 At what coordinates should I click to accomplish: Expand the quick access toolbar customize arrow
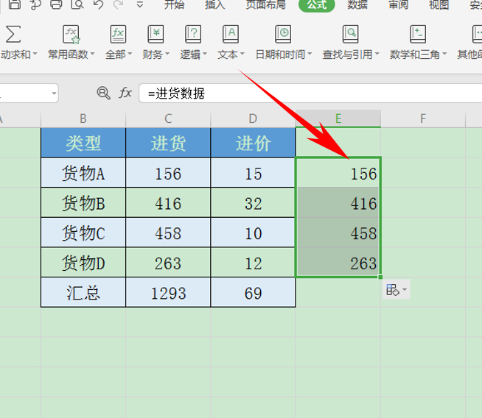(x=140, y=4)
